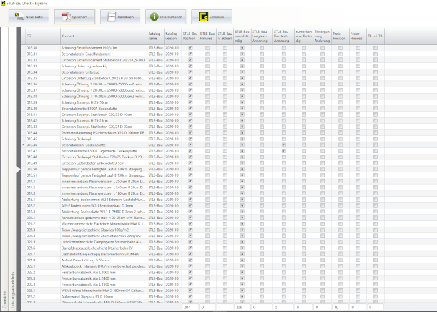This screenshot has width=437, height=312.
Task: Click the Handbuch book icon
Action: (x=112, y=17)
